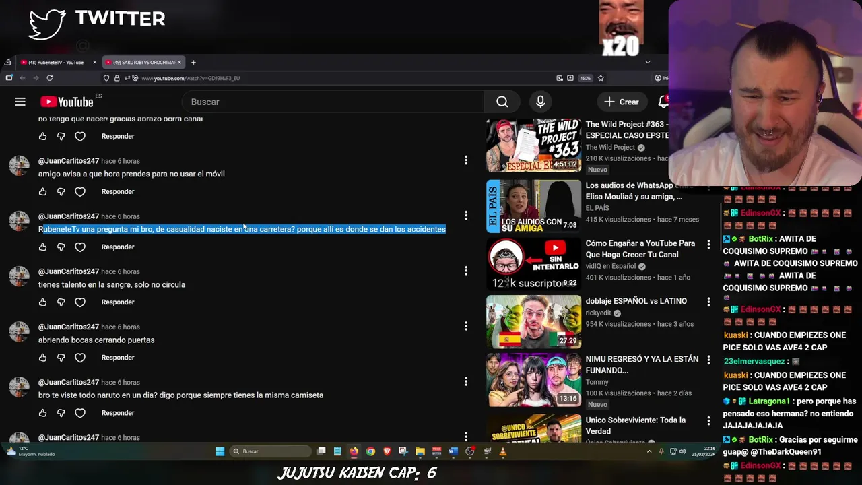Reply to the 'abriendo bocas cerrando puertas' comment
Screen dimensions: 862x485
[118, 357]
